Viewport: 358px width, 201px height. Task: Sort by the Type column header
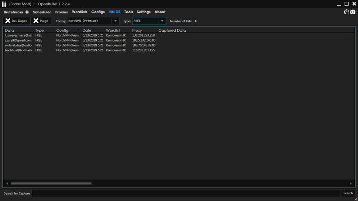click(x=39, y=30)
